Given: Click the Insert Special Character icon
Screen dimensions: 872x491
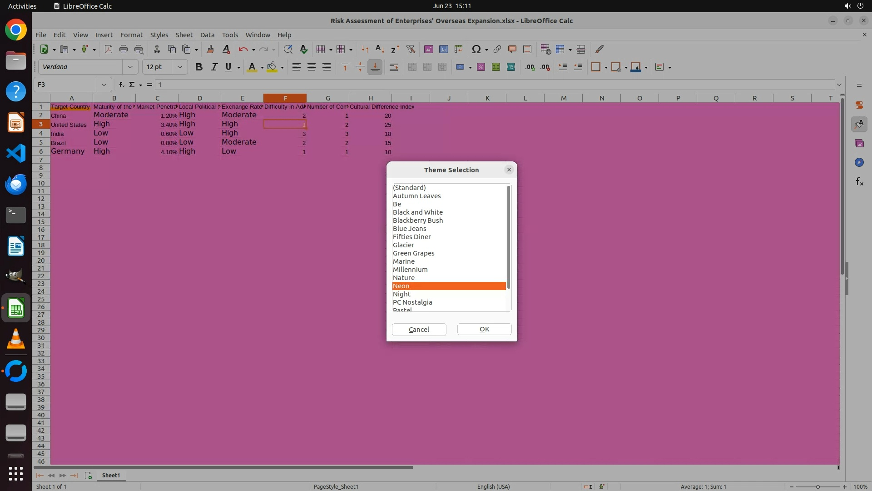Looking at the screenshot, I should (476, 50).
